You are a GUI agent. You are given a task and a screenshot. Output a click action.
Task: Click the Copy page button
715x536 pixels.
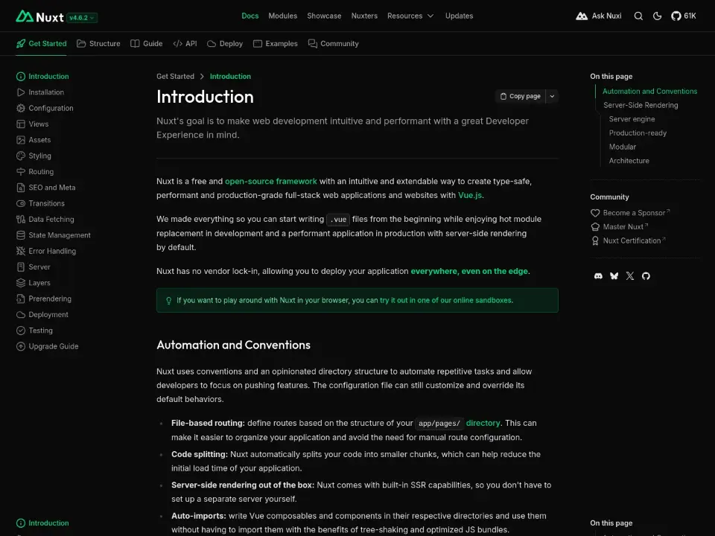click(521, 96)
